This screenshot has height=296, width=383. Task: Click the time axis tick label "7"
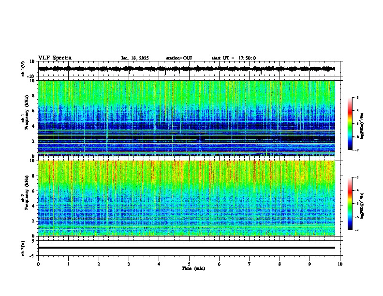(250, 264)
